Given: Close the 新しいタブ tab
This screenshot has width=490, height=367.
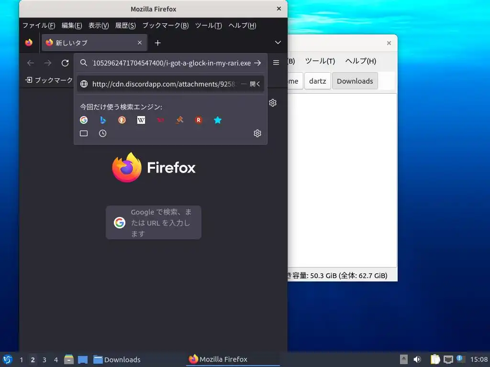Looking at the screenshot, I should tap(140, 43).
